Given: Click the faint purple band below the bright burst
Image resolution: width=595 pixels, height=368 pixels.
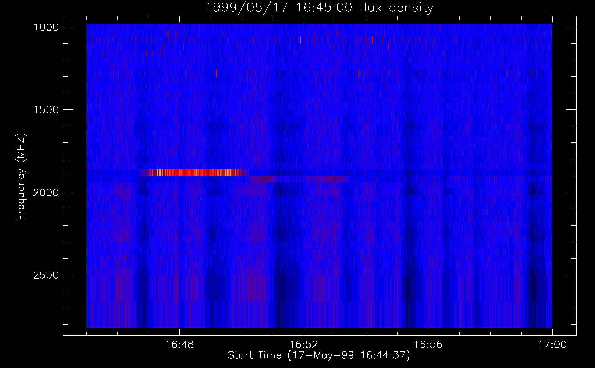Looking at the screenshot, I should click(300, 179).
